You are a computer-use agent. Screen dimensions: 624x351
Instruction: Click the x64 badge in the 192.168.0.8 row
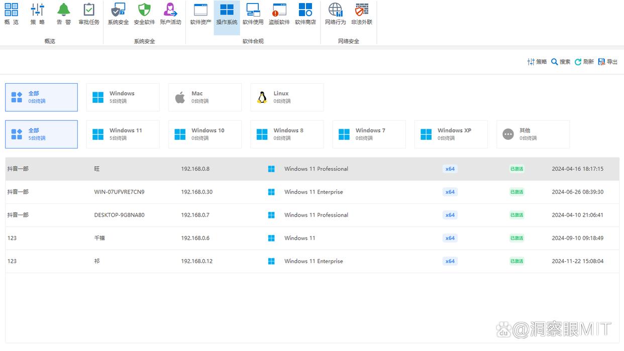pos(450,169)
